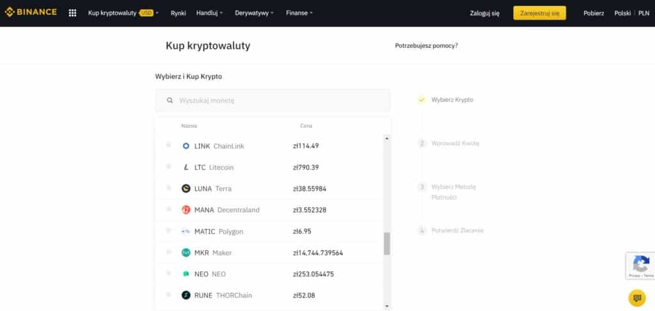Viewport: 655px width, 311px height.
Task: Click the Cena column header
Action: [x=306, y=126]
